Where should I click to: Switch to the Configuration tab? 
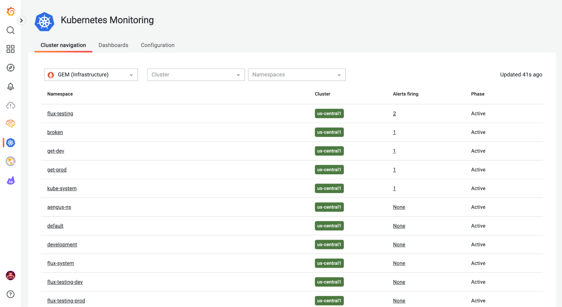(157, 45)
